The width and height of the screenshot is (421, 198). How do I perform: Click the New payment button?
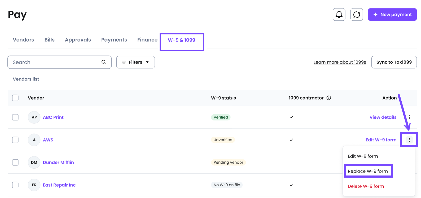(x=392, y=15)
